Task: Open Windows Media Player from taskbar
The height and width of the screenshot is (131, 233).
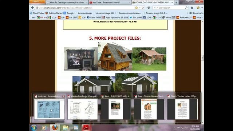Action: pyautogui.click(x=44, y=128)
